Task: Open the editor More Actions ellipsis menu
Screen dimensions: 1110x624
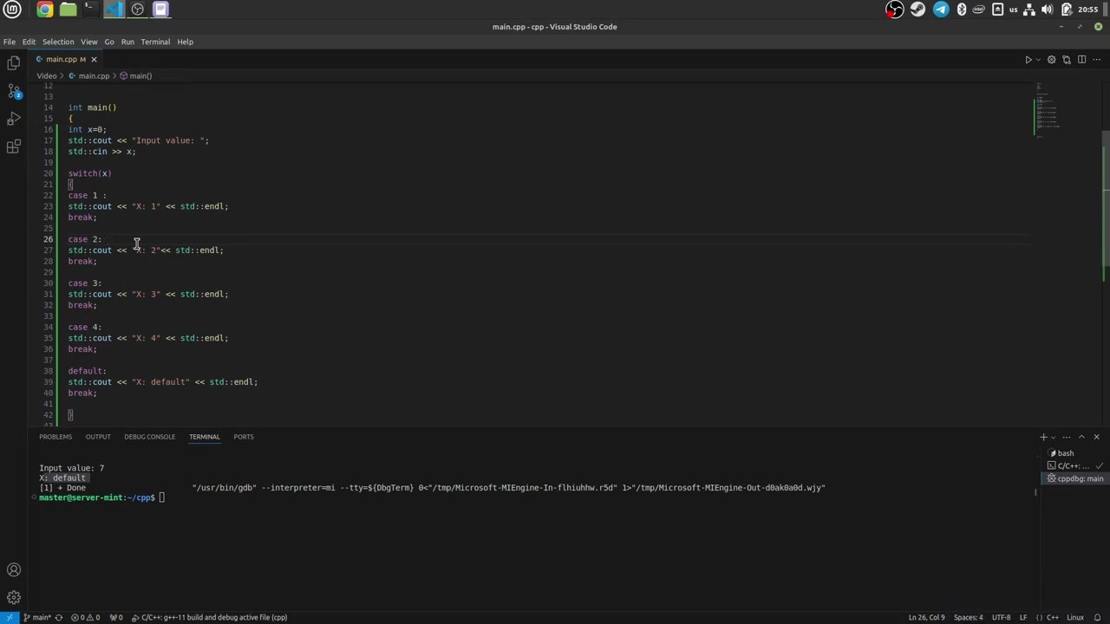Action: pyautogui.click(x=1096, y=60)
